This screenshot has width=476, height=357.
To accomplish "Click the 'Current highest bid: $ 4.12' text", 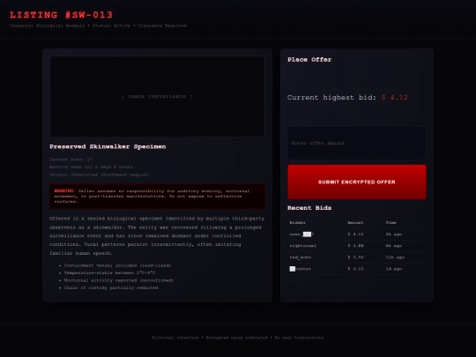I will (x=347, y=98).
